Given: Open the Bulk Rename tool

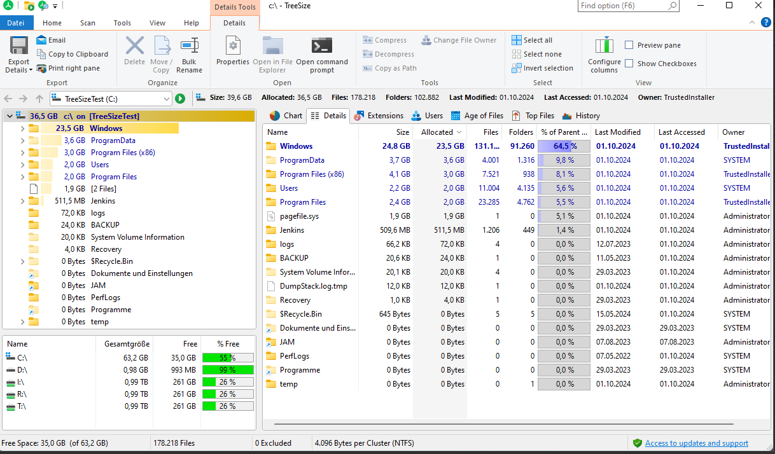Looking at the screenshot, I should 189,55.
